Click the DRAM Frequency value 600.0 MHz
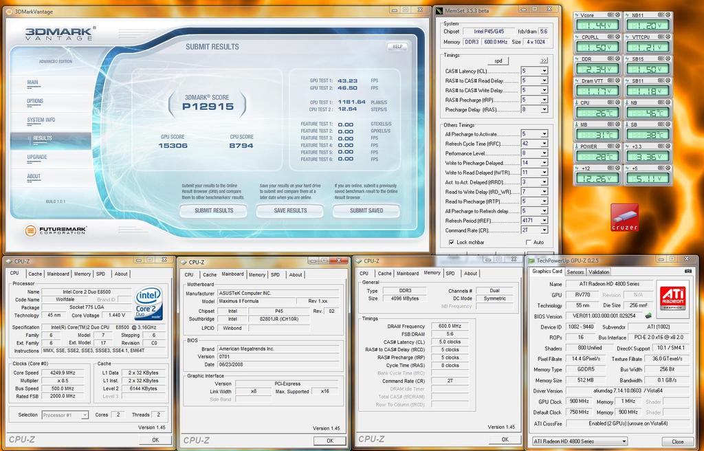The width and height of the screenshot is (704, 451). coord(450,326)
